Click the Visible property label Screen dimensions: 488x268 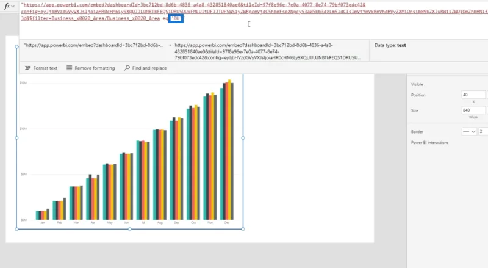(x=417, y=84)
